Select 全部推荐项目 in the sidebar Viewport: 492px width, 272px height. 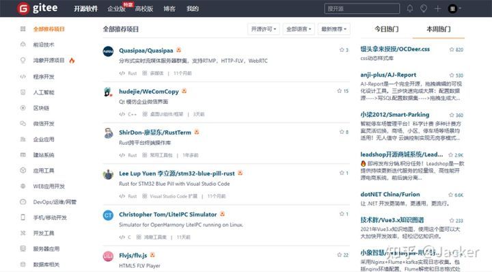[49, 29]
